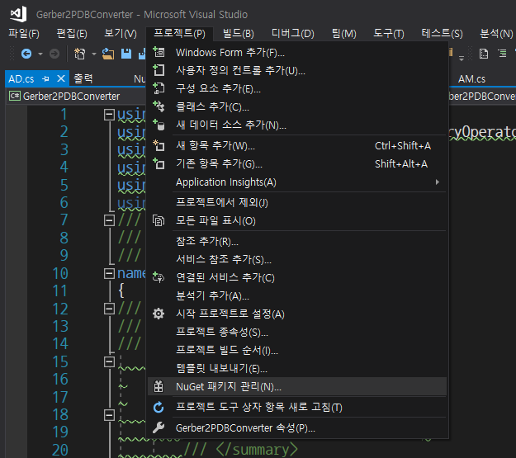Screen dimensions: 516x458
Task: Expand the Application Insights submenu arrow
Action: coord(438,182)
